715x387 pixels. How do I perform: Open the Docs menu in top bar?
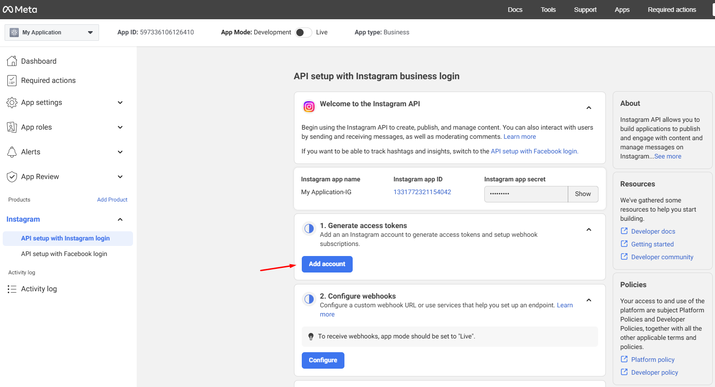(x=515, y=10)
